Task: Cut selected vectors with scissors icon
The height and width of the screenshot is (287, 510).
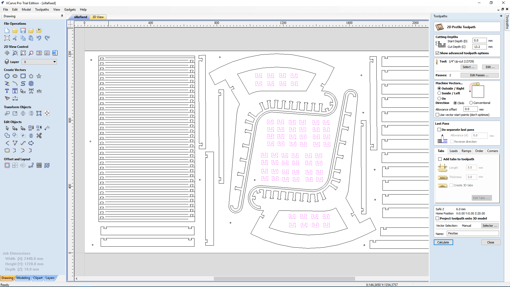Action: click(x=15, y=38)
